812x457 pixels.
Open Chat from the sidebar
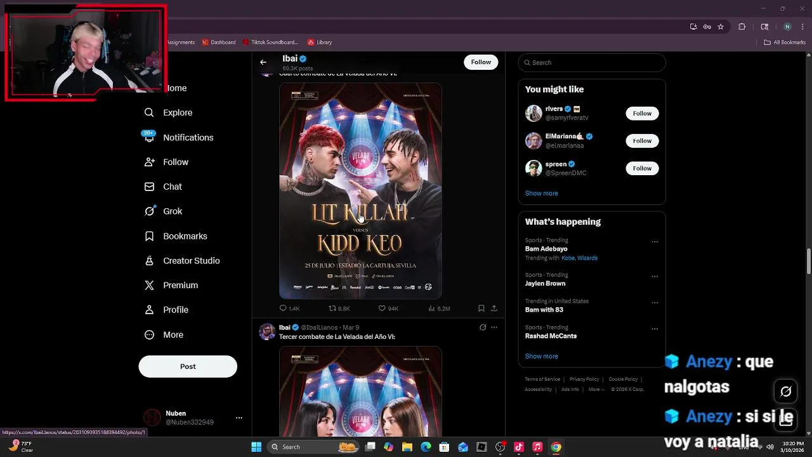(172, 187)
